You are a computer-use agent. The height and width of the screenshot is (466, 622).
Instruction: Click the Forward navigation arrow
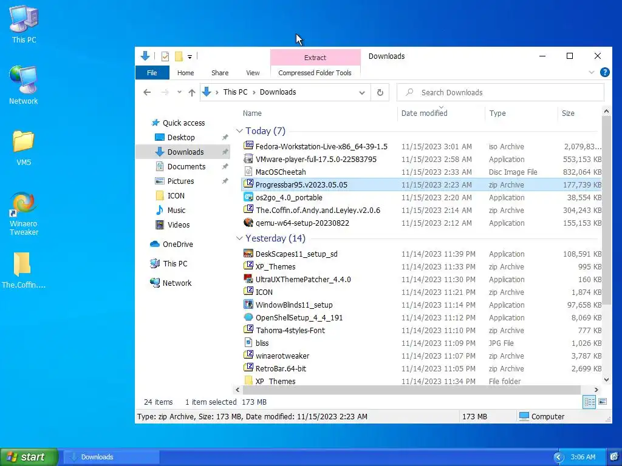click(x=165, y=92)
